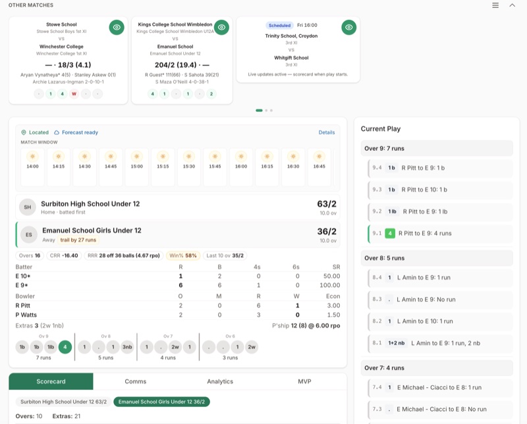Viewport: 527px width, 424px height.
Task: Select Emanuel School Girls Under 12 row
Action: pyautogui.click(x=178, y=234)
